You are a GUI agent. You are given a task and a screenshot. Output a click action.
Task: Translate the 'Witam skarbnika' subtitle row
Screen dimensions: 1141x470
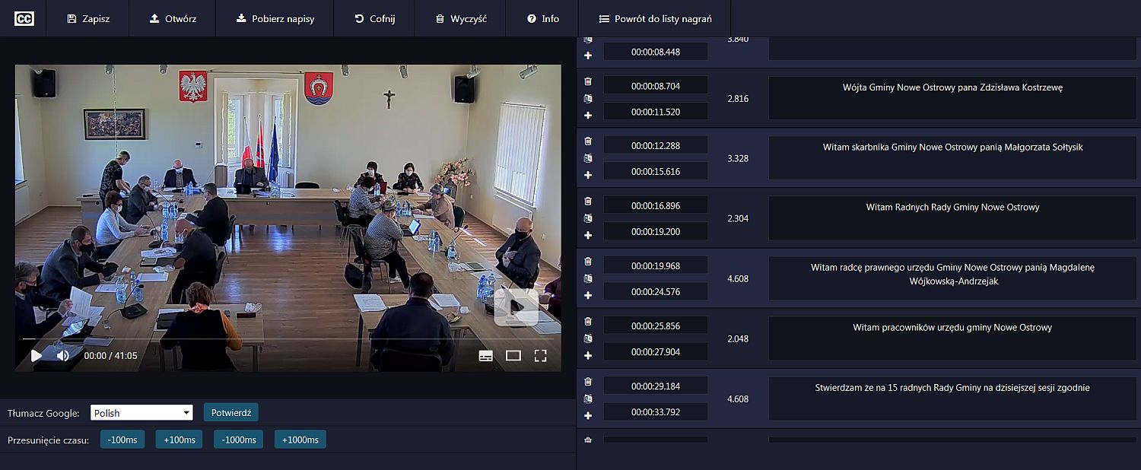pos(587,158)
